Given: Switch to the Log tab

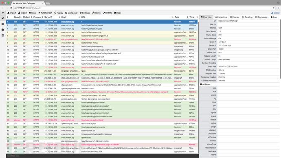Looking at the screenshot, I should (x=274, y=17).
